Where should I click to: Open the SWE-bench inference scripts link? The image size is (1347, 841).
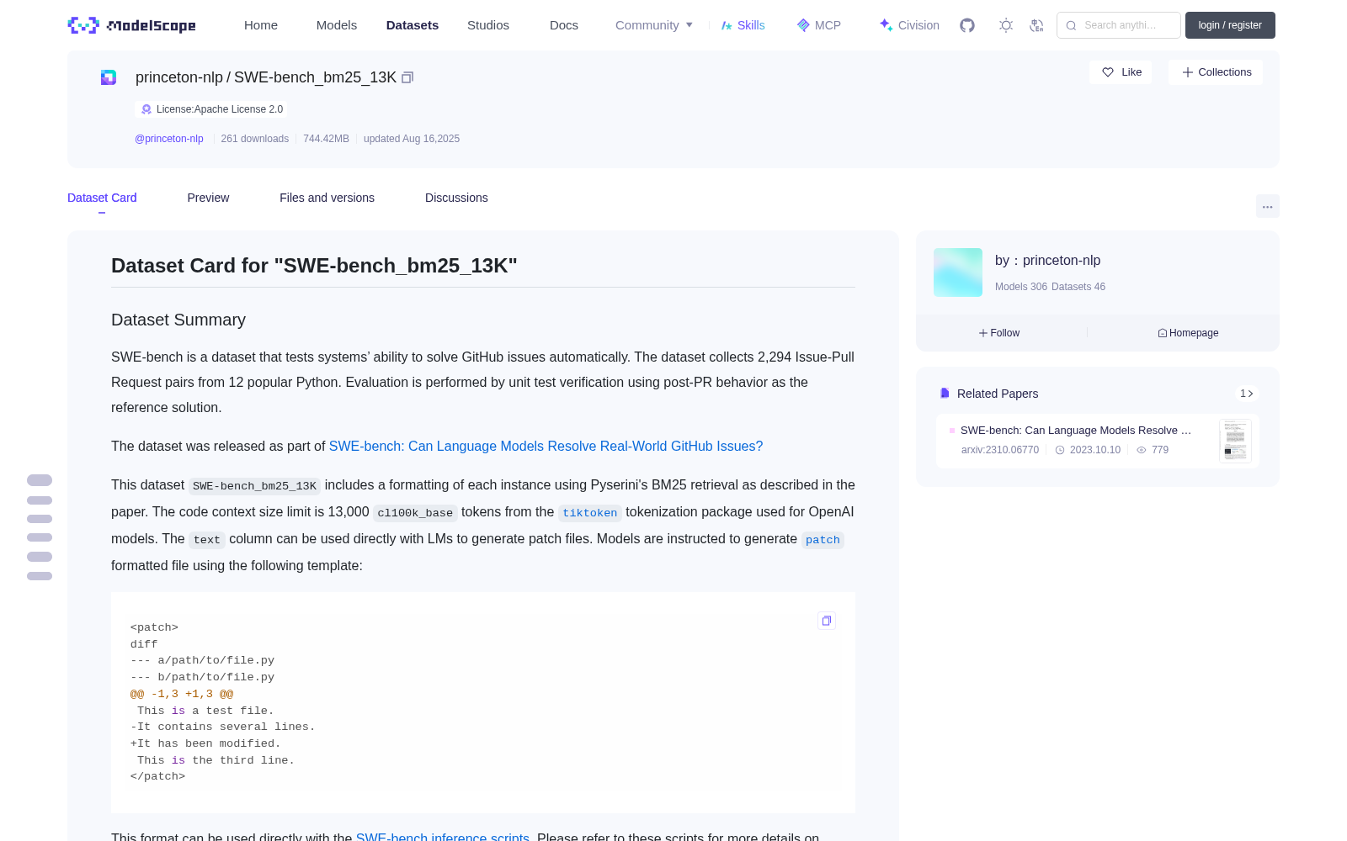(443, 838)
